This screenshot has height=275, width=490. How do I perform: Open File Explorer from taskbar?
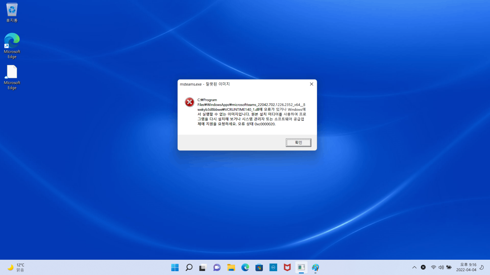click(x=231, y=267)
